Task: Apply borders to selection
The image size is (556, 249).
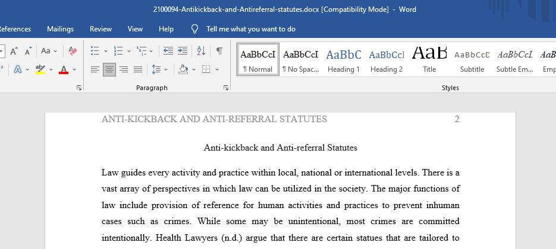Action: pyautogui.click(x=206, y=69)
